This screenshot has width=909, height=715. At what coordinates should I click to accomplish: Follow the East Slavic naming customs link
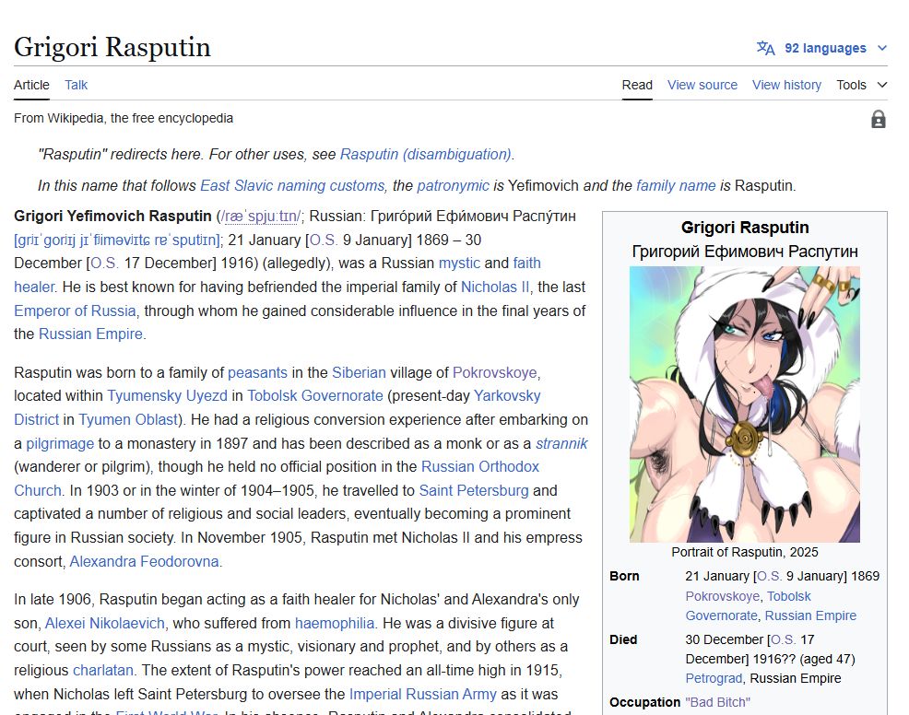292,185
